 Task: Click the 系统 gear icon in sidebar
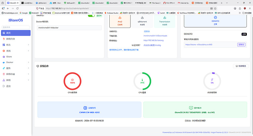[4, 51]
